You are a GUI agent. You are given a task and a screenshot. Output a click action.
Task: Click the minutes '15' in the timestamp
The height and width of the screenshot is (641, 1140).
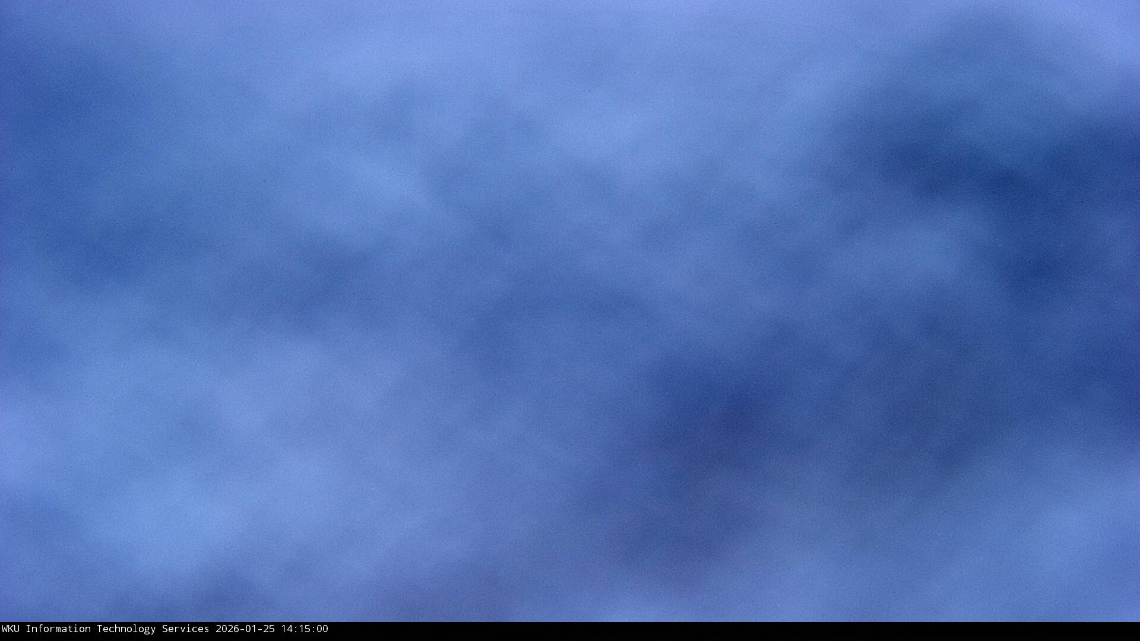(304, 629)
